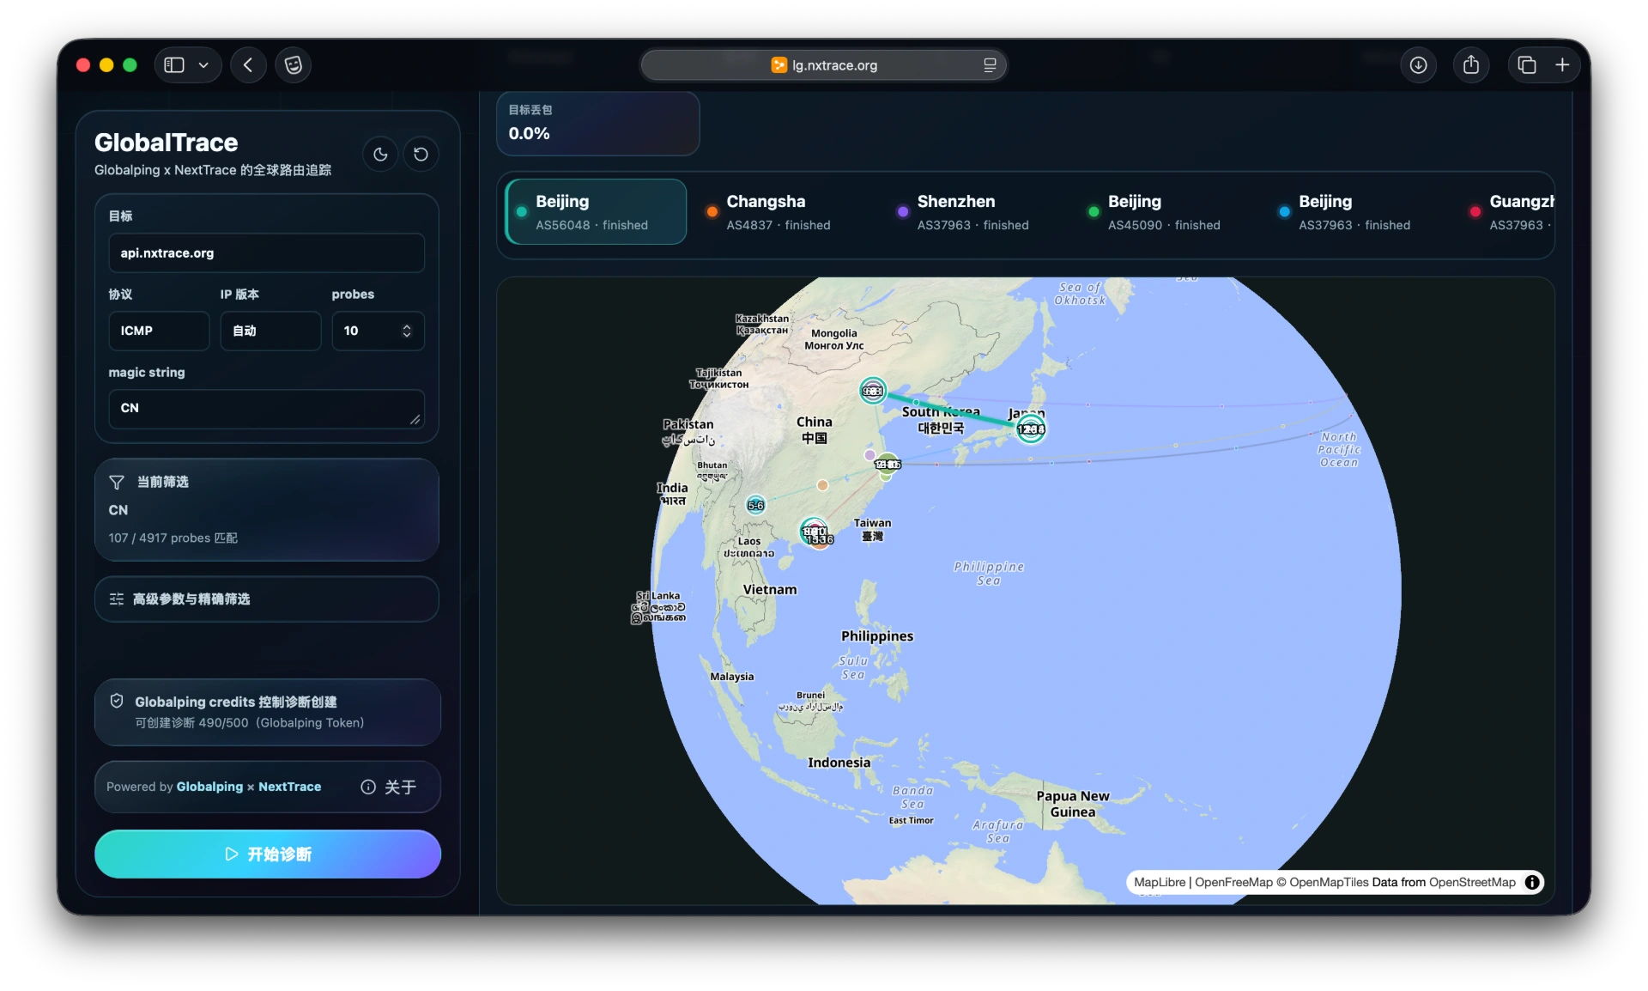Click the shield icon beside Globalping credits
Image resolution: width=1648 pixels, height=991 pixels.
point(117,702)
